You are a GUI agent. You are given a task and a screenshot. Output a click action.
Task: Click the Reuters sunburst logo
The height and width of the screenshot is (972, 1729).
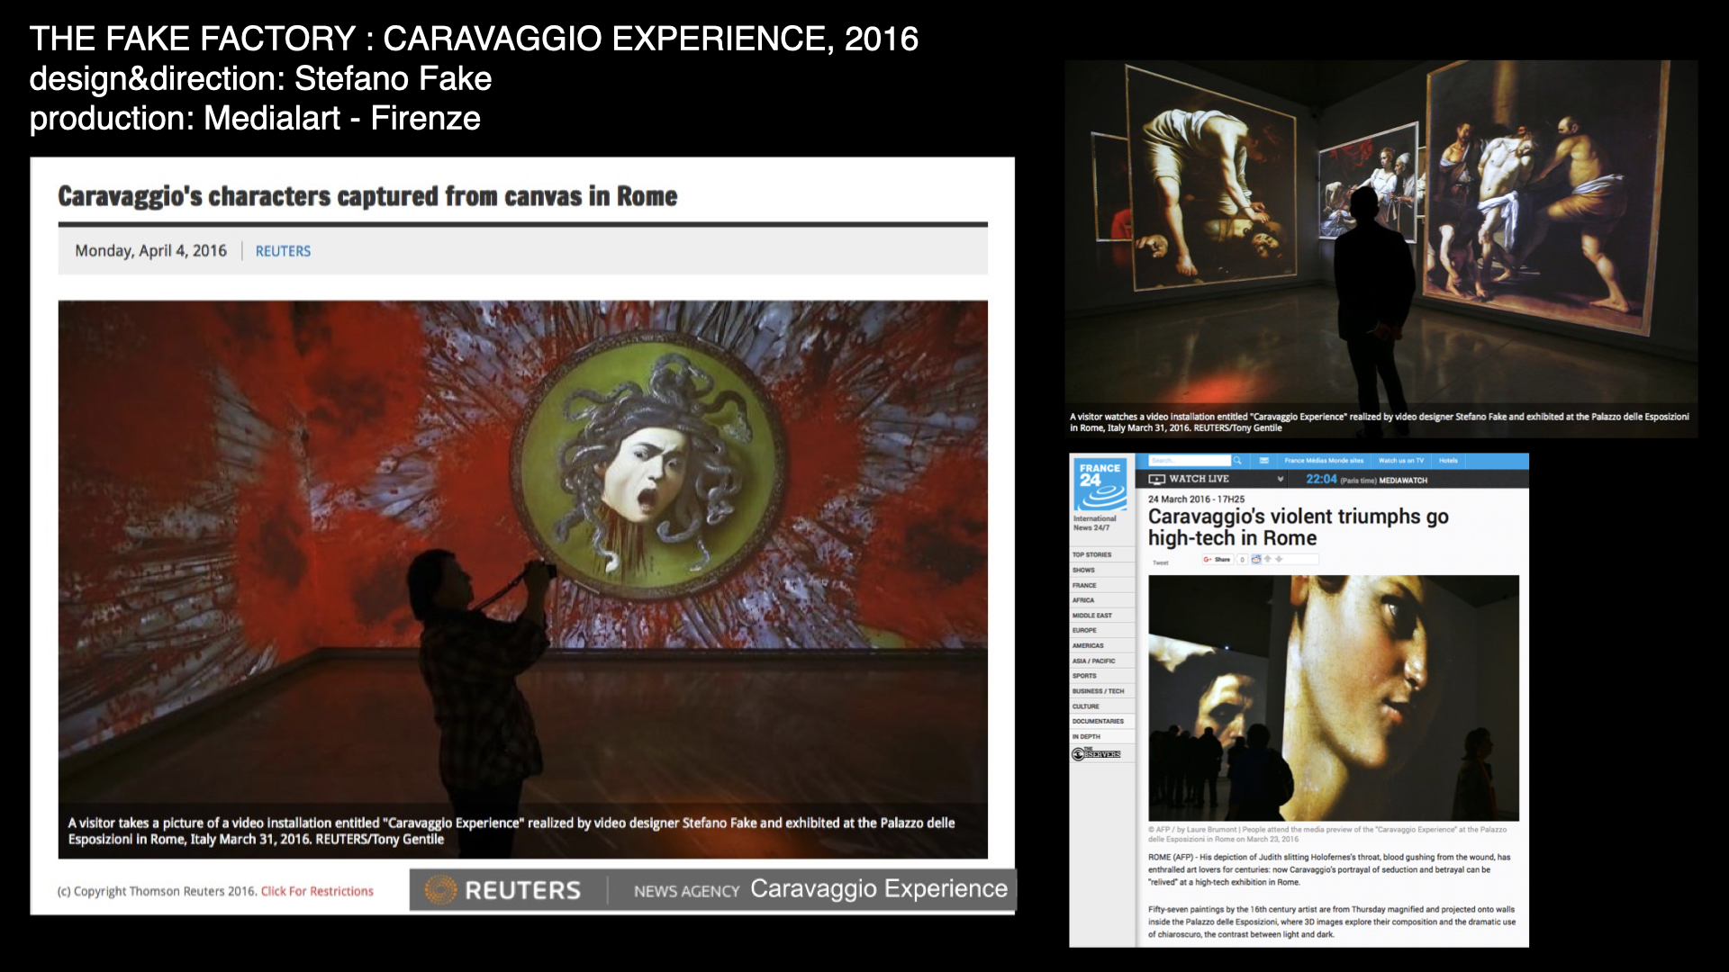(x=440, y=890)
